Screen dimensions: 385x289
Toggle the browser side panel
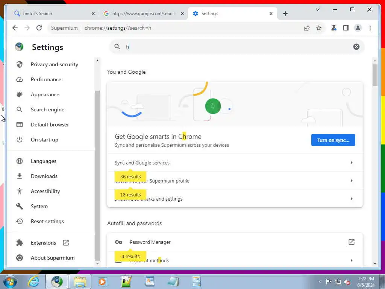click(346, 28)
